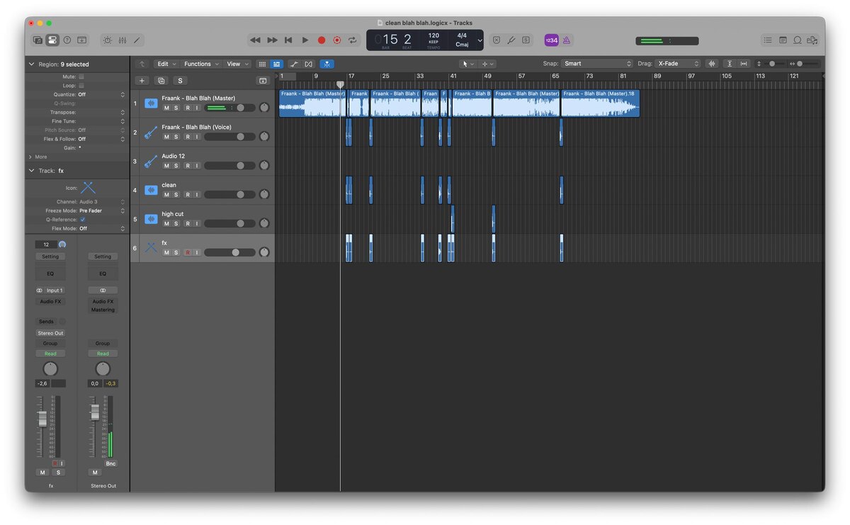The image size is (850, 525).
Task: Open the View menu
Action: point(237,64)
